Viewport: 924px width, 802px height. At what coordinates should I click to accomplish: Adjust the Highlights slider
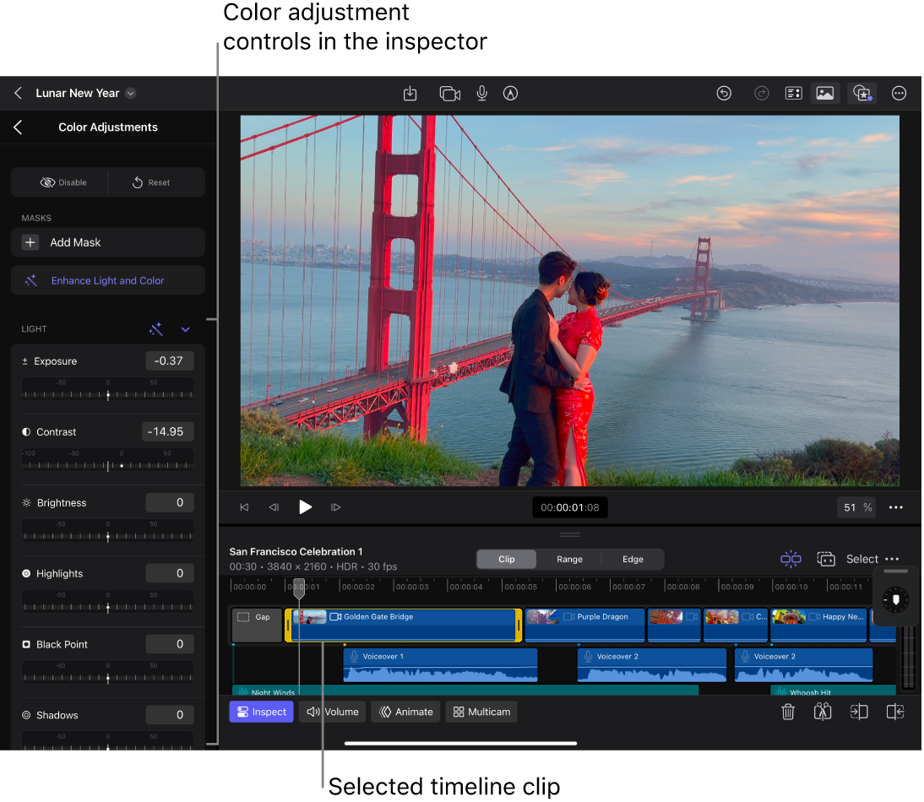point(108,602)
